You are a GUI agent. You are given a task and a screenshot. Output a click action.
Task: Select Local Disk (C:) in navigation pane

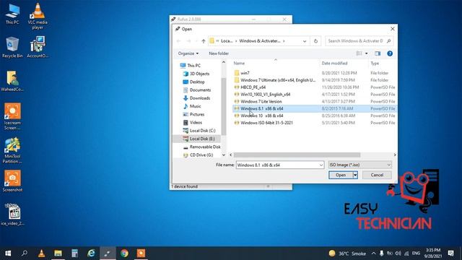(202, 131)
